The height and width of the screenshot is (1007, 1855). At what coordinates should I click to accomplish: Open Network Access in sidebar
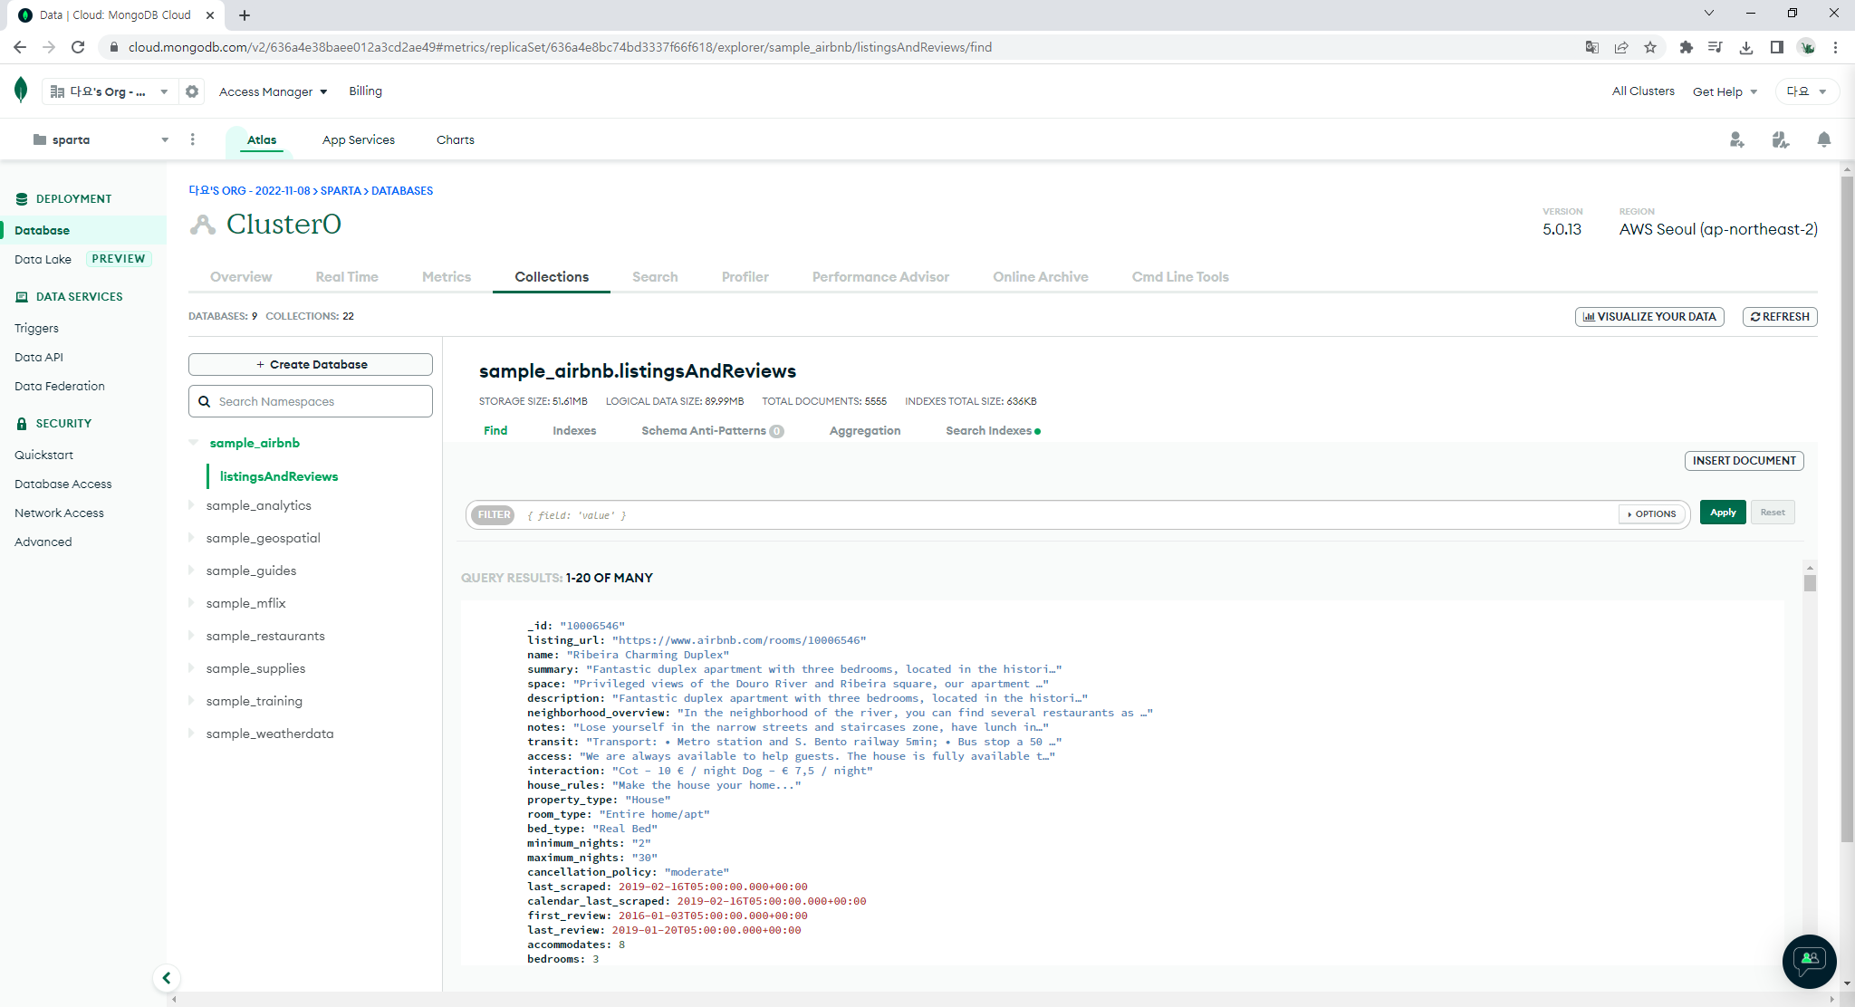point(59,513)
